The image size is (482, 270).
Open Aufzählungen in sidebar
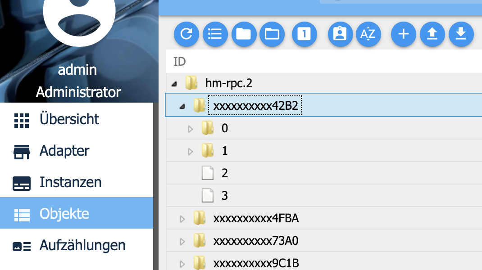click(x=77, y=245)
